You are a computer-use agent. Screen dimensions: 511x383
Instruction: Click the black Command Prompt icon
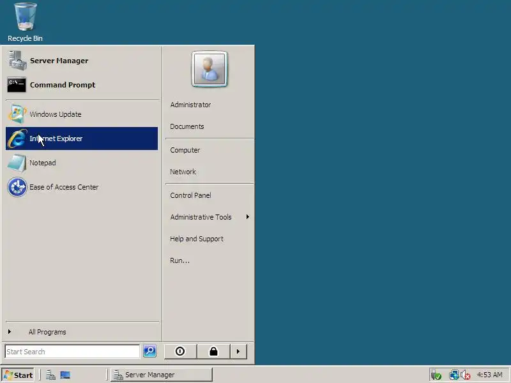(17, 85)
